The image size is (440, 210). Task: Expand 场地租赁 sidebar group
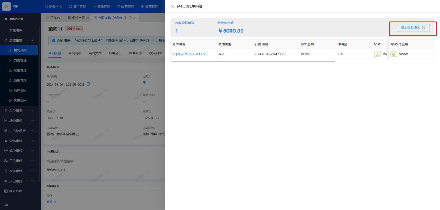[x=19, y=121]
